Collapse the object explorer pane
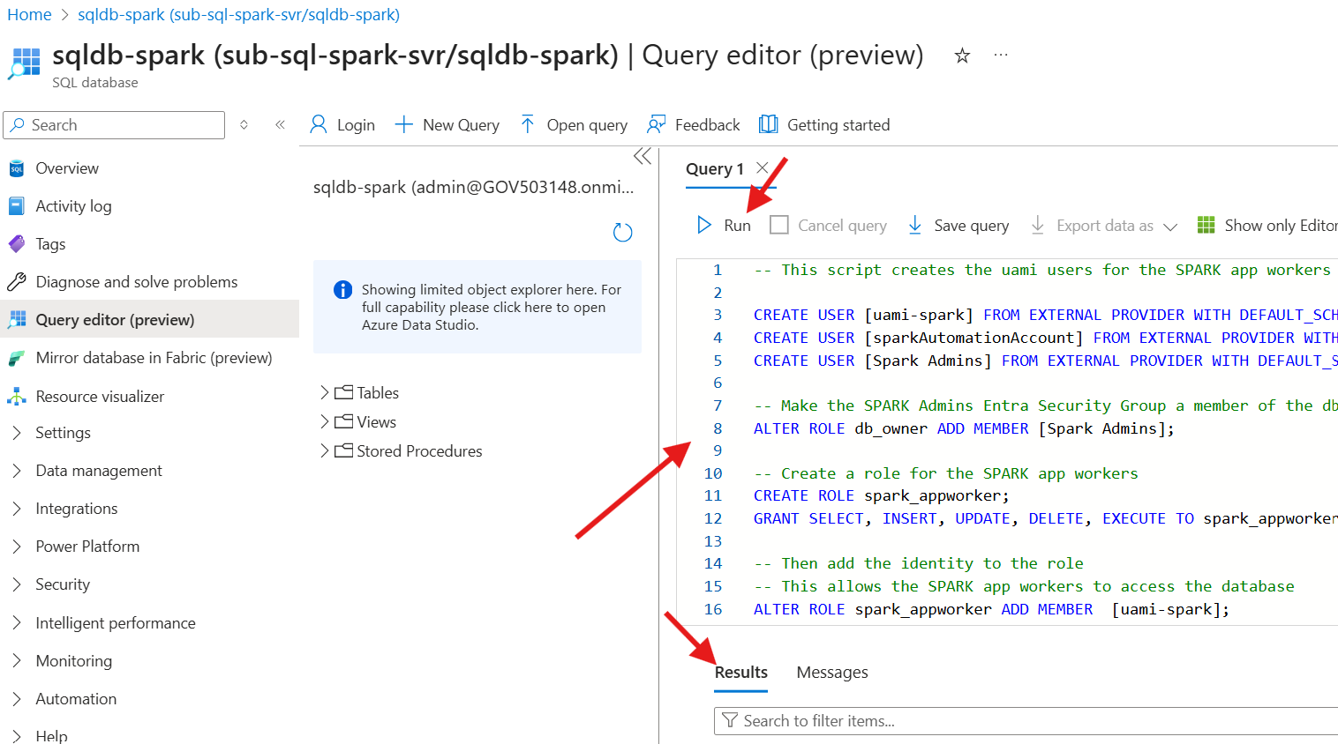 pyautogui.click(x=642, y=156)
